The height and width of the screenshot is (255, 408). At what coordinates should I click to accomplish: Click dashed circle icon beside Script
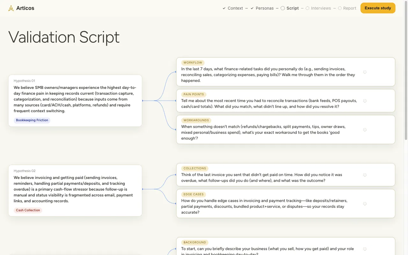pos(283,8)
